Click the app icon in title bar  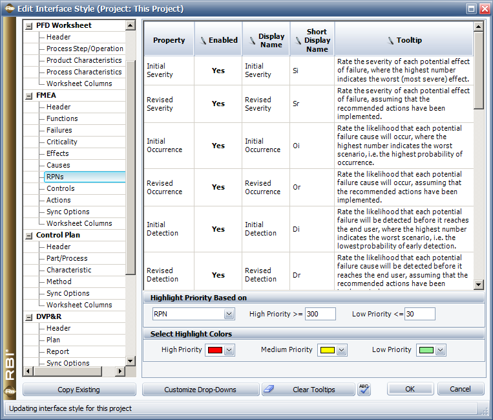click(8, 8)
